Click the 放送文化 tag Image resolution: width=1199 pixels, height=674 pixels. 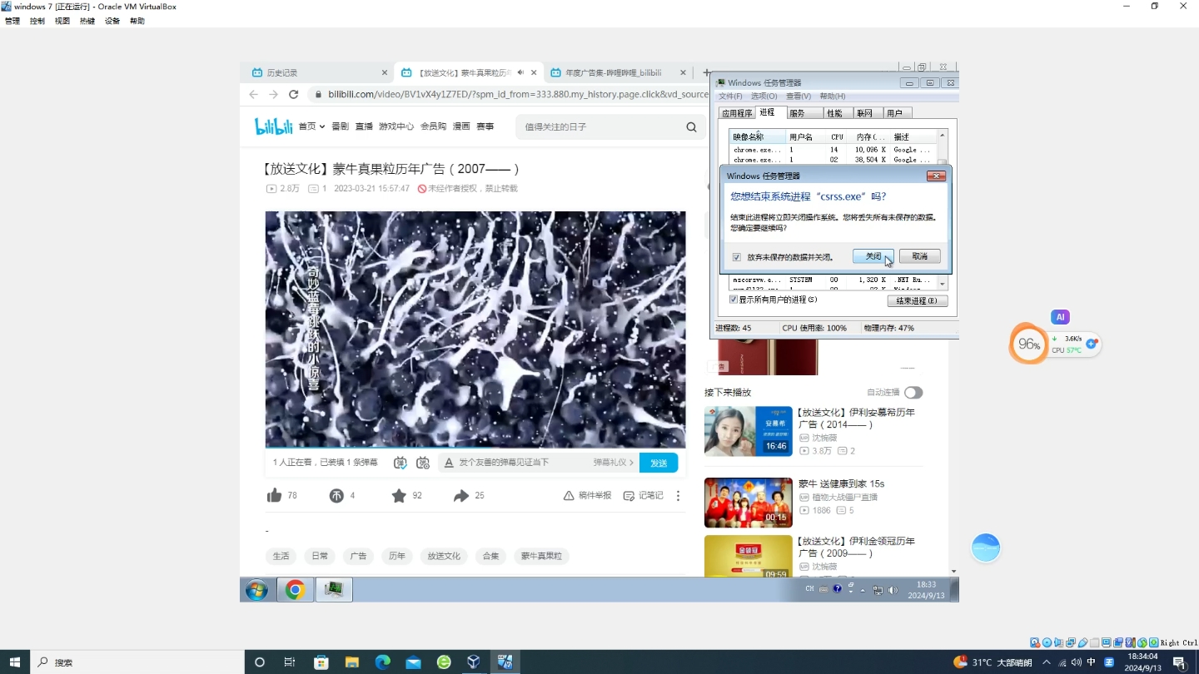444,556
